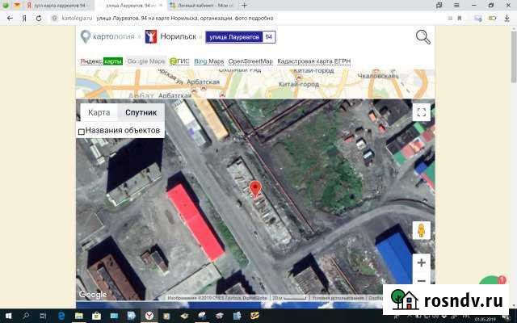Open the 2ГИС map source
Viewport: 517px width, 323px height.
tap(179, 61)
